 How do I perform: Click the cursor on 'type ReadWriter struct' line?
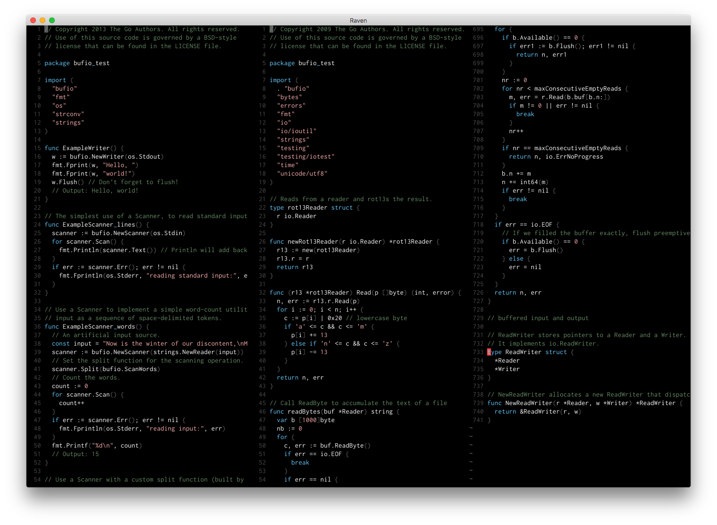(x=489, y=352)
